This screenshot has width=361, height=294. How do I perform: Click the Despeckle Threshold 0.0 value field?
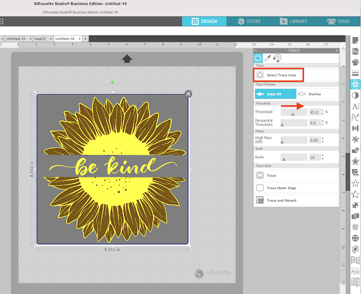pyautogui.click(x=315, y=123)
